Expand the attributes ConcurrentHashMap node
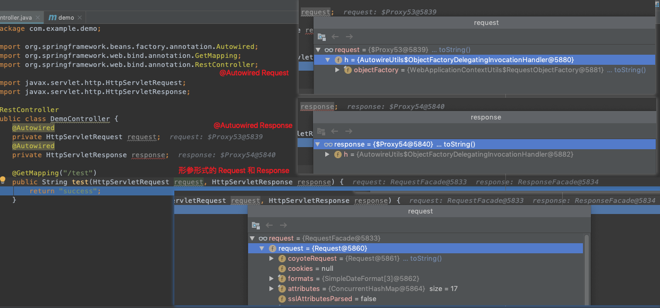The width and height of the screenshot is (660, 308). (x=272, y=289)
